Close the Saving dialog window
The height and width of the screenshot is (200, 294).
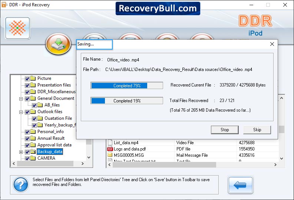272,44
